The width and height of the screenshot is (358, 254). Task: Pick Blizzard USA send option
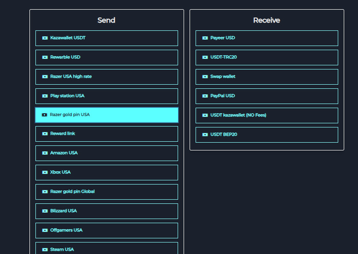pyautogui.click(x=107, y=211)
